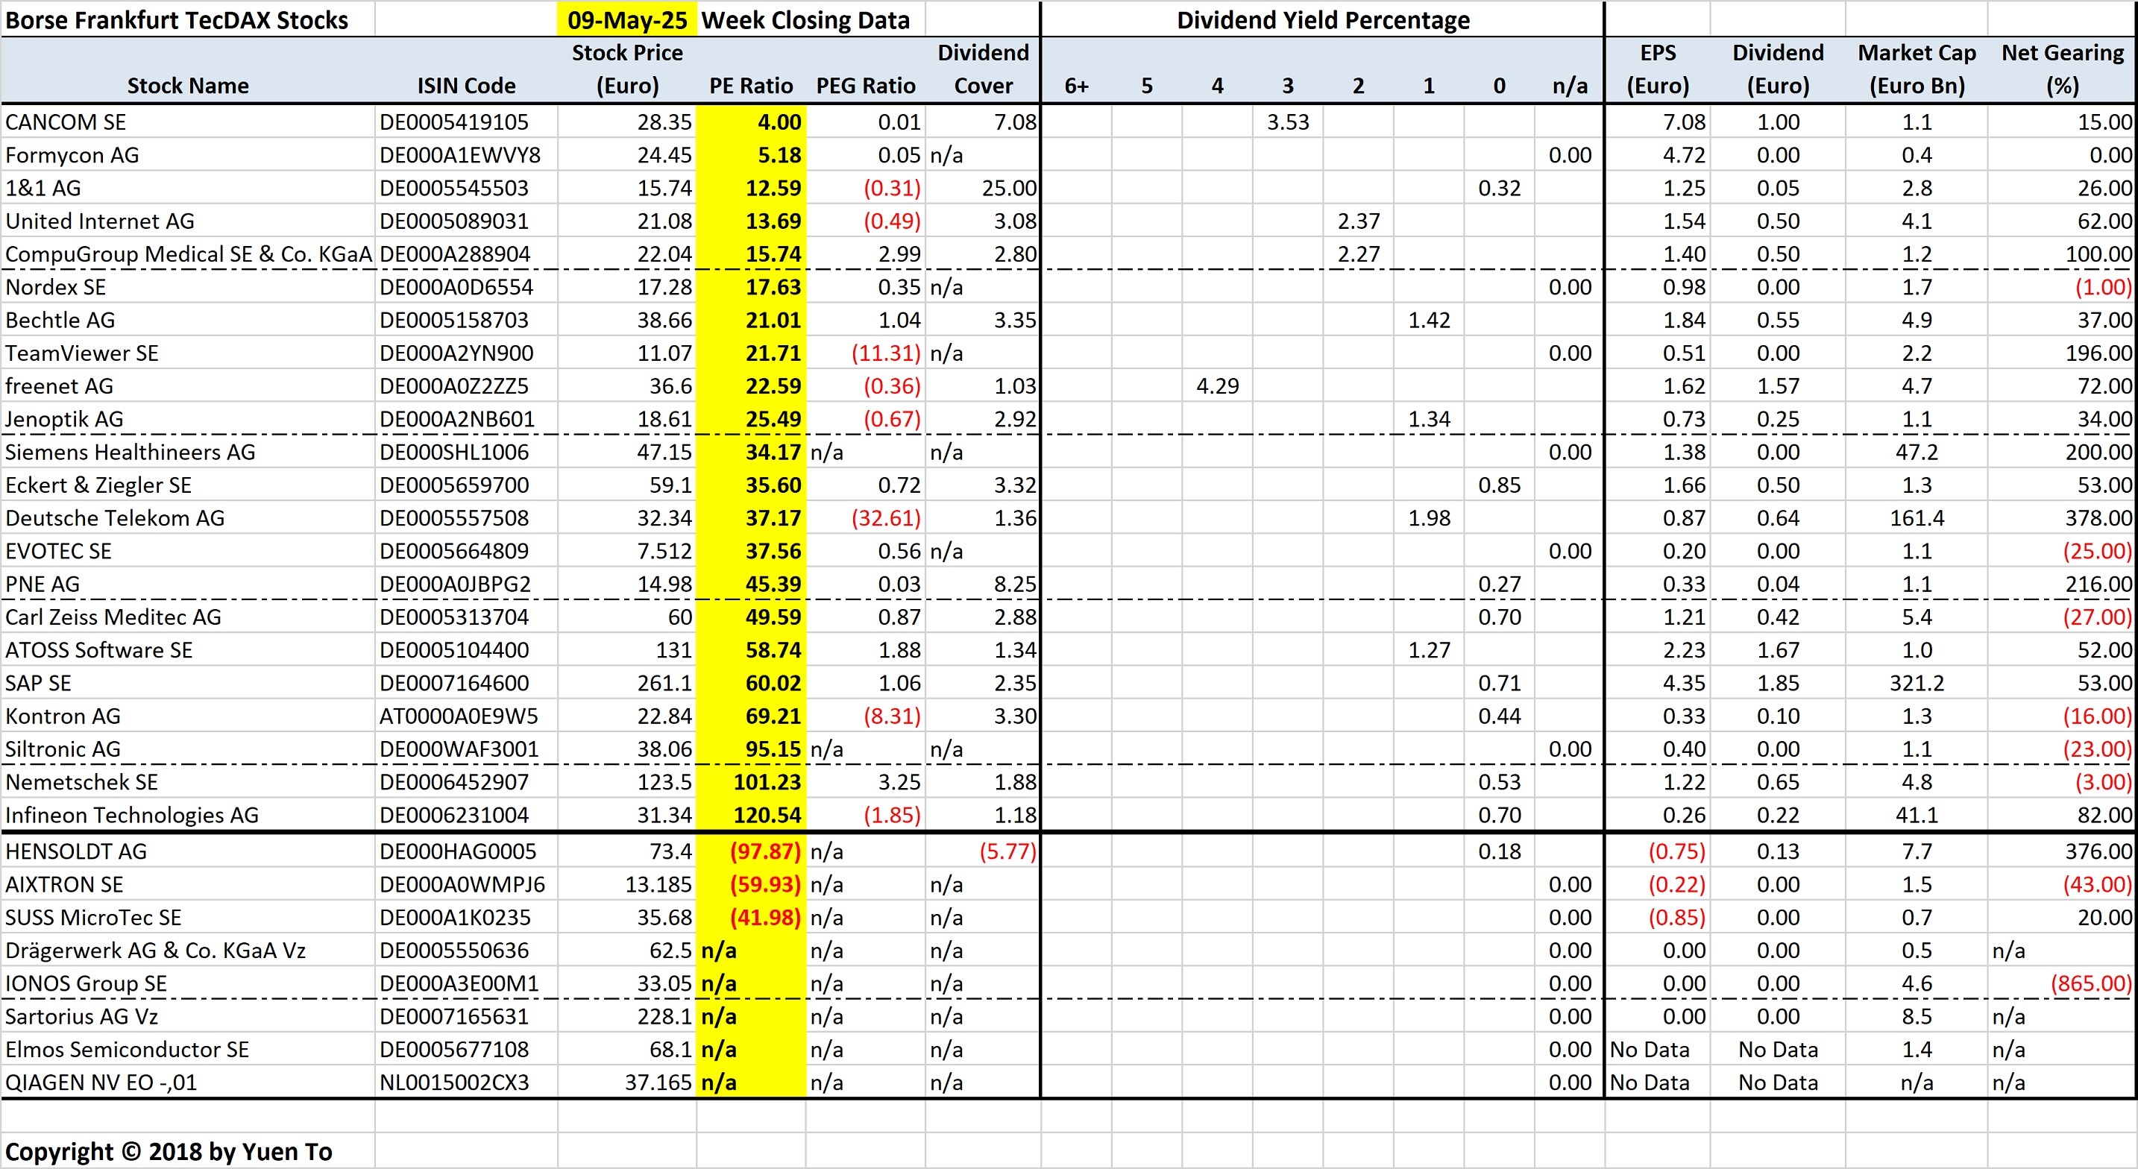Click HENSOLDT AG dividend cover (5.77)

click(x=983, y=851)
